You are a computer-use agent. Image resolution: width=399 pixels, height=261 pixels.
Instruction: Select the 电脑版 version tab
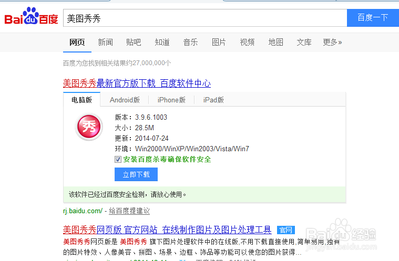coord(81,100)
